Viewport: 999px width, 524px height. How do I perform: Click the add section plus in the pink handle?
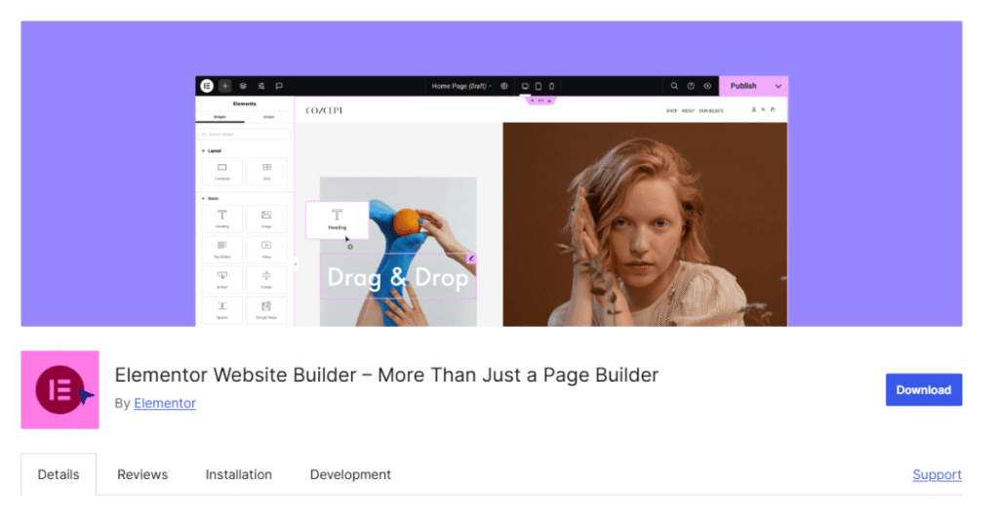533,101
